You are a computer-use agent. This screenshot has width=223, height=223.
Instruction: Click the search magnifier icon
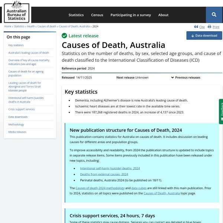click(x=214, y=15)
